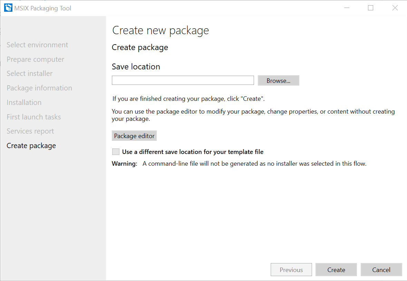Viewport: 407px width, 281px height.
Task: Click the 'If you are finished' instruction text
Action: 188,99
